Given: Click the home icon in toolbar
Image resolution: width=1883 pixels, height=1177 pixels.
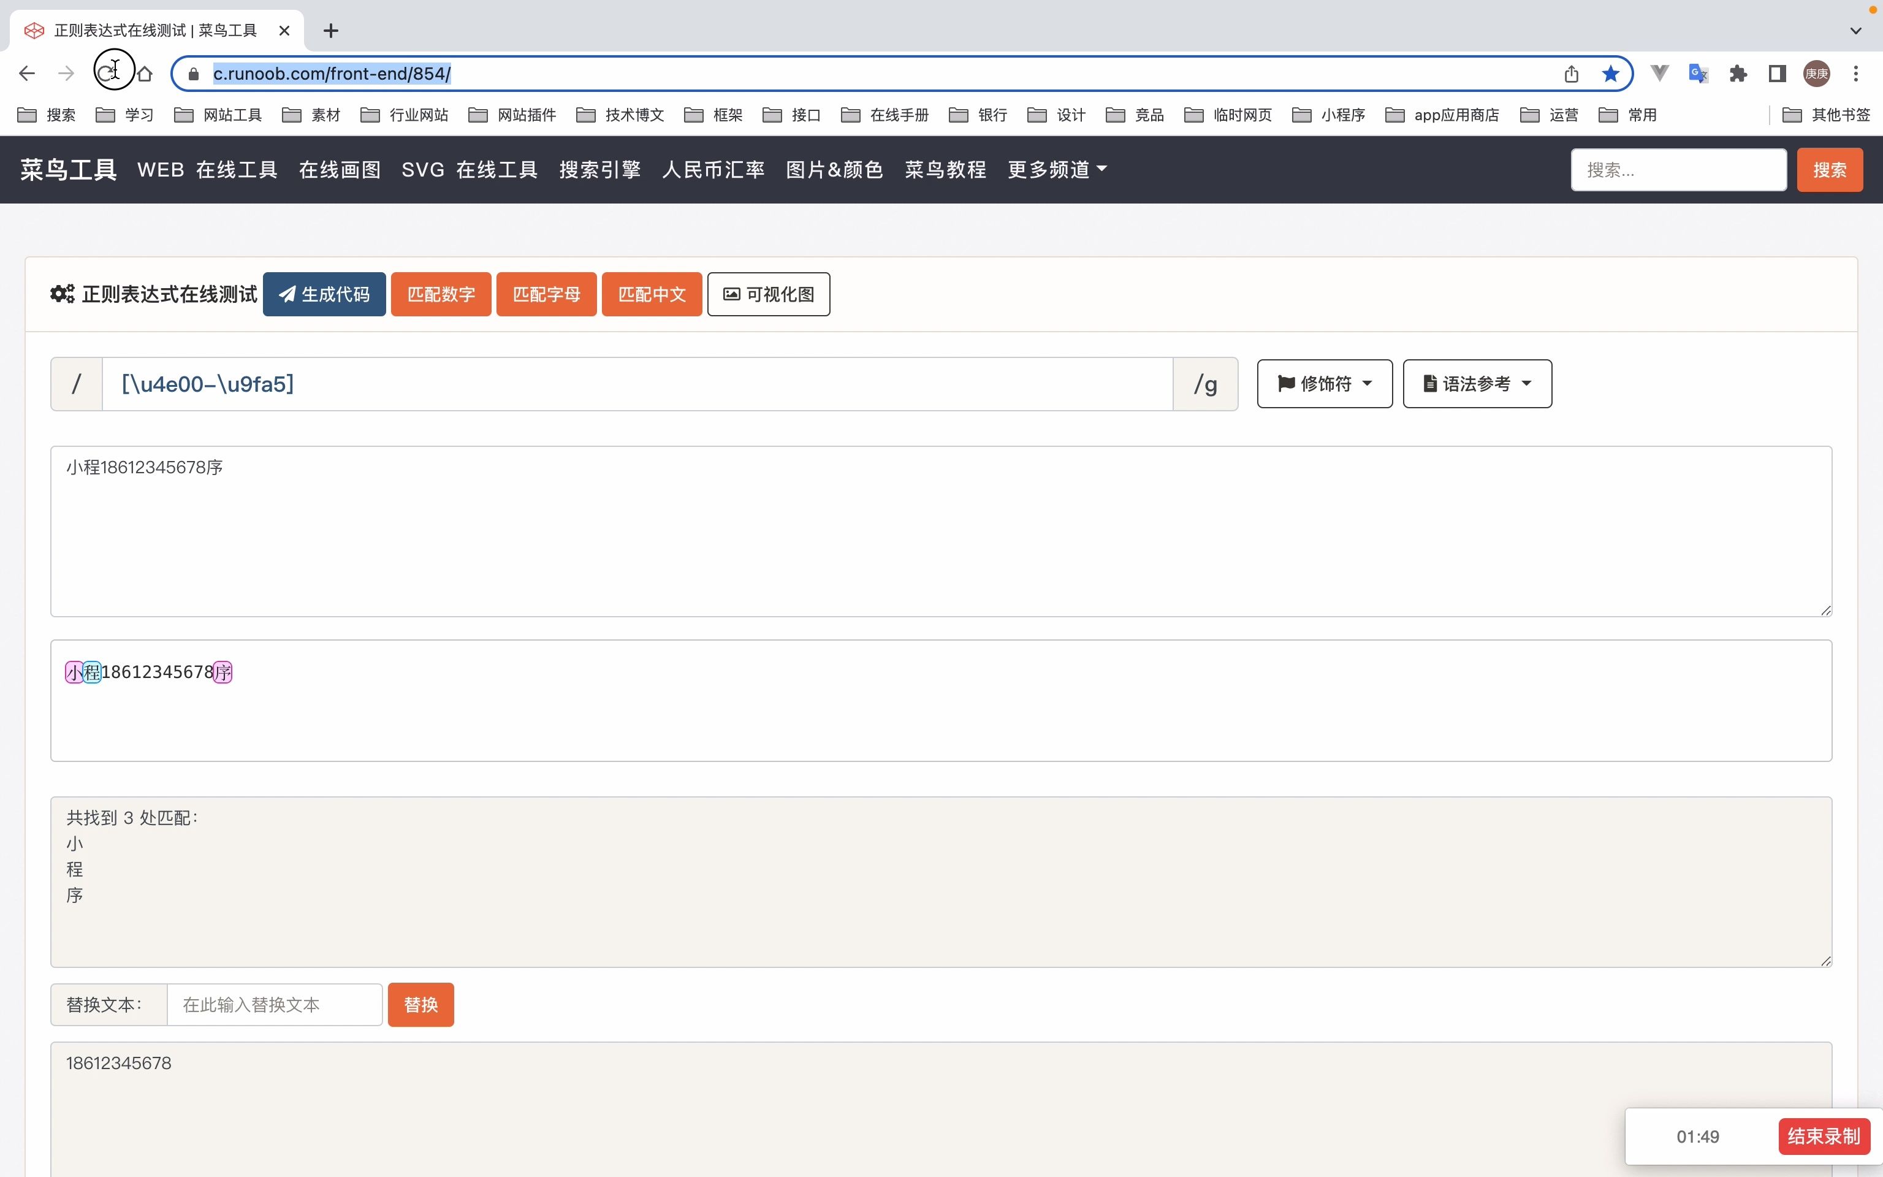Looking at the screenshot, I should pos(145,74).
